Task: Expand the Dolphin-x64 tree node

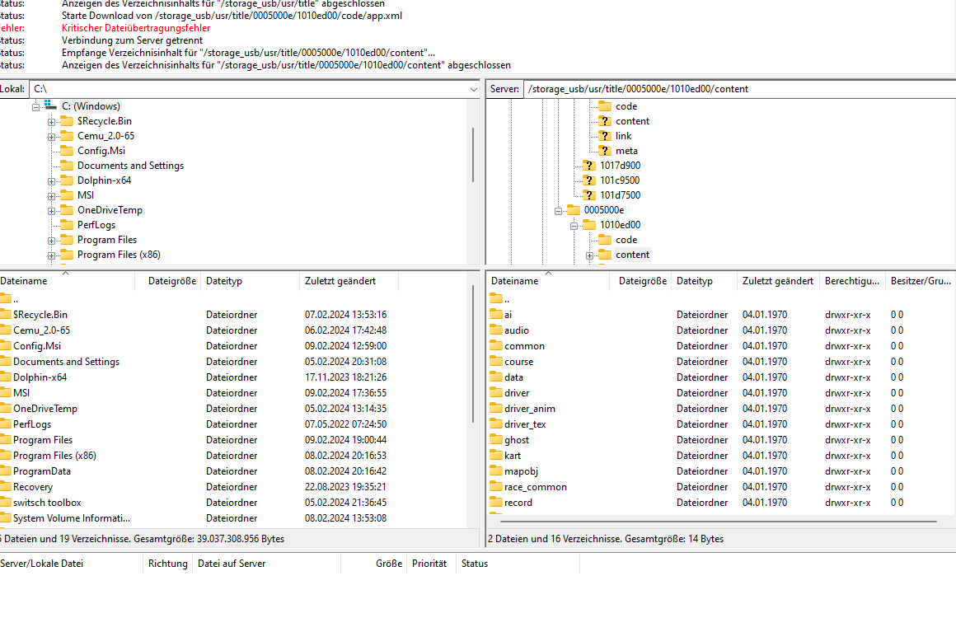Action: click(x=52, y=181)
